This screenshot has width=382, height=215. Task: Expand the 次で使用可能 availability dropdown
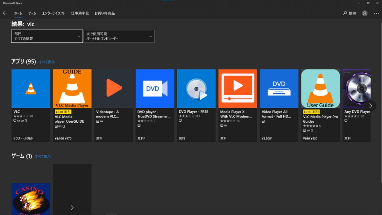pyautogui.click(x=119, y=36)
